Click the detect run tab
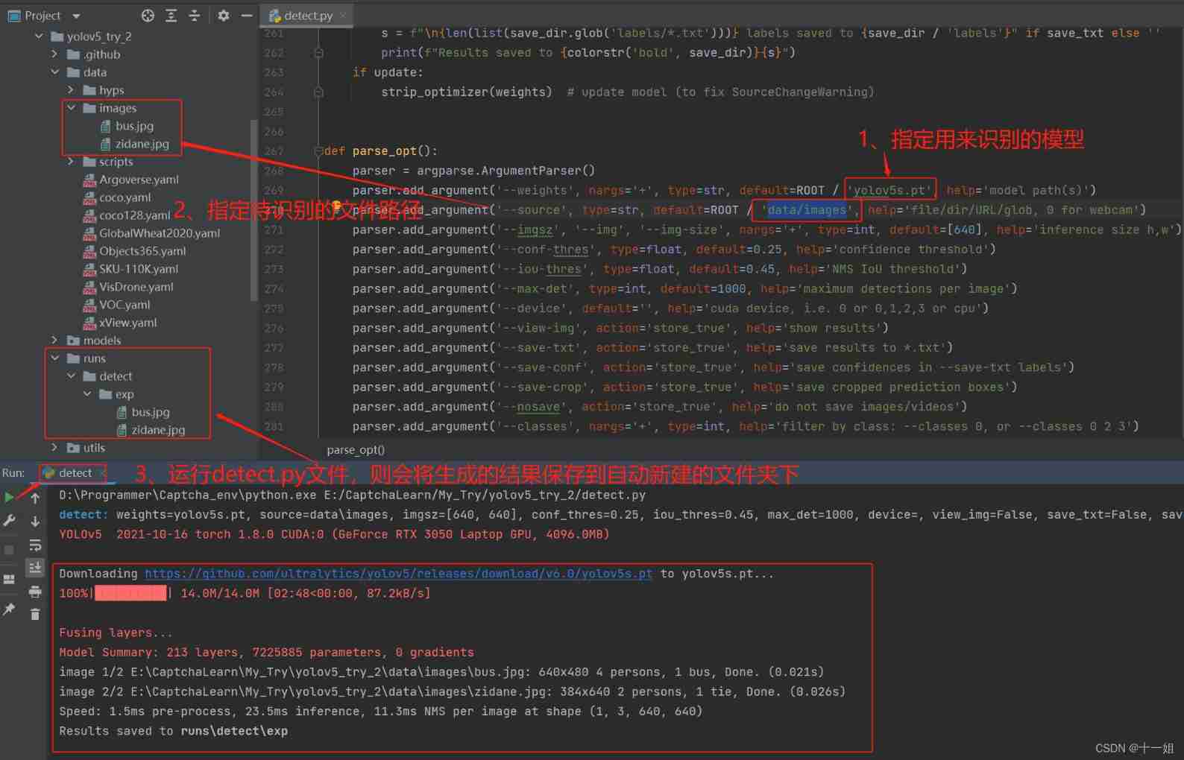The width and height of the screenshot is (1184, 760). [75, 472]
